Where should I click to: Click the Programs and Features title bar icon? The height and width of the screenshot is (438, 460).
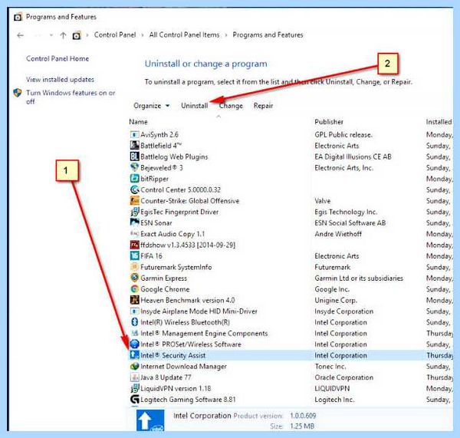(18, 17)
